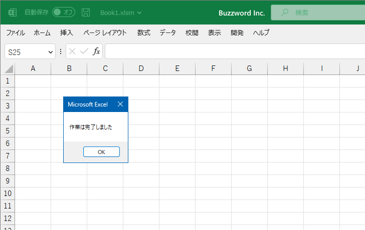Select column F header

click(x=213, y=68)
